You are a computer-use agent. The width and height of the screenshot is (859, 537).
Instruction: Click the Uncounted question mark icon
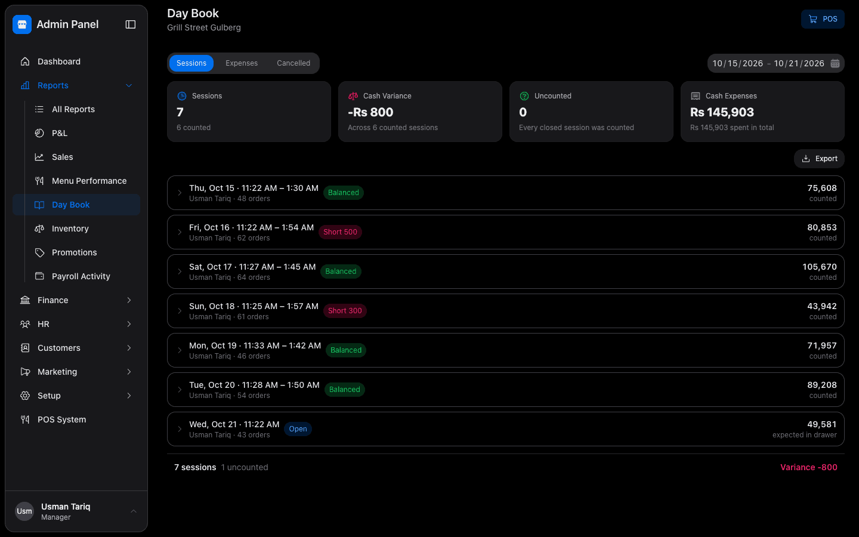tap(524, 96)
